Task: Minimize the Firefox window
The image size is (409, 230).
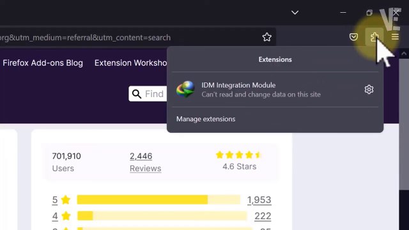Action: [x=343, y=13]
